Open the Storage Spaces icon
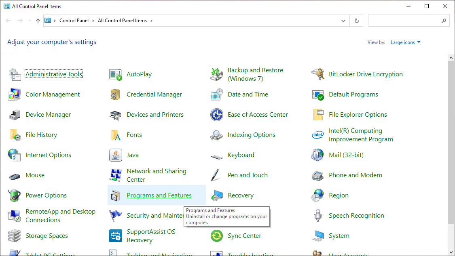 coord(15,236)
